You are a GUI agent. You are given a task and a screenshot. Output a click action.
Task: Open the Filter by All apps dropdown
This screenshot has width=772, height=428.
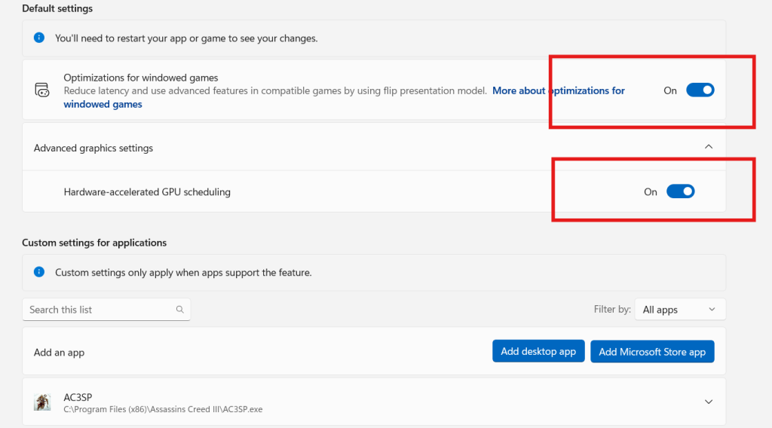679,310
